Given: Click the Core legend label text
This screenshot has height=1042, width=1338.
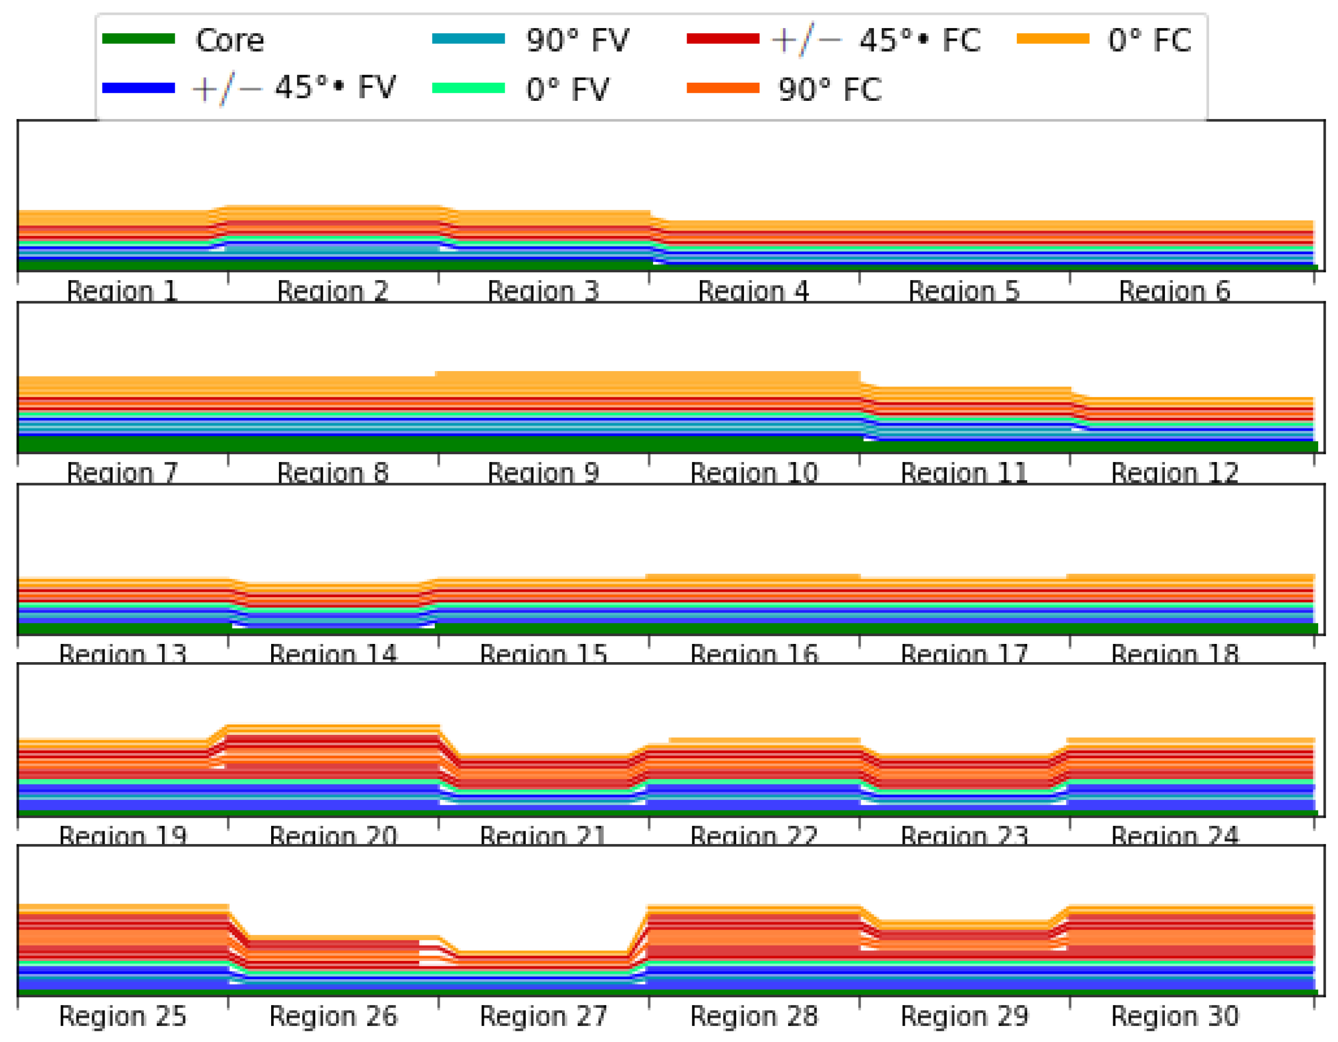Looking at the screenshot, I should point(230,40).
